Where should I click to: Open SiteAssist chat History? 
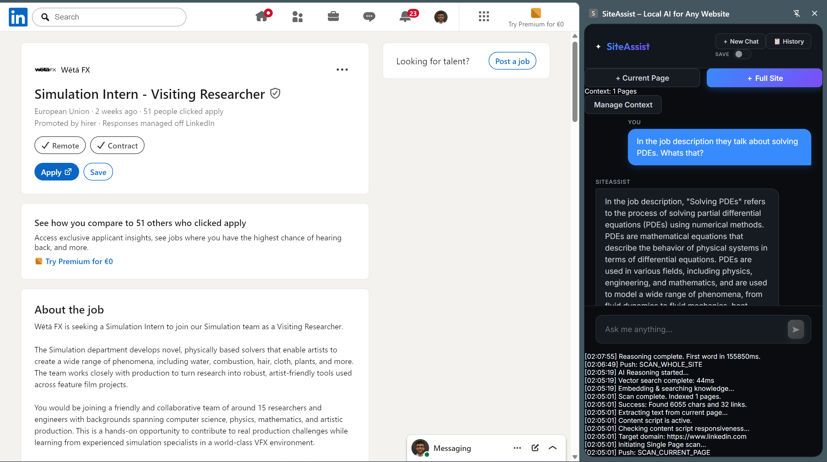tap(789, 41)
